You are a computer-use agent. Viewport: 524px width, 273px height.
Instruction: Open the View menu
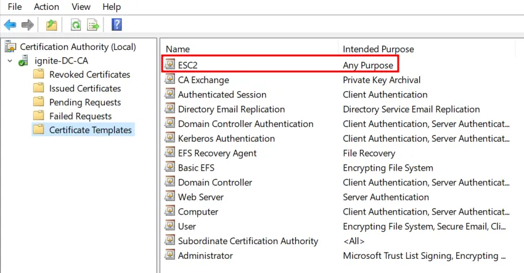(x=81, y=7)
